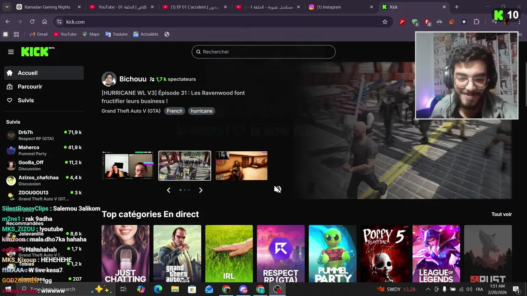This screenshot has width=527, height=296.
Task: Go to previous featured stream arrow
Action: (x=168, y=190)
